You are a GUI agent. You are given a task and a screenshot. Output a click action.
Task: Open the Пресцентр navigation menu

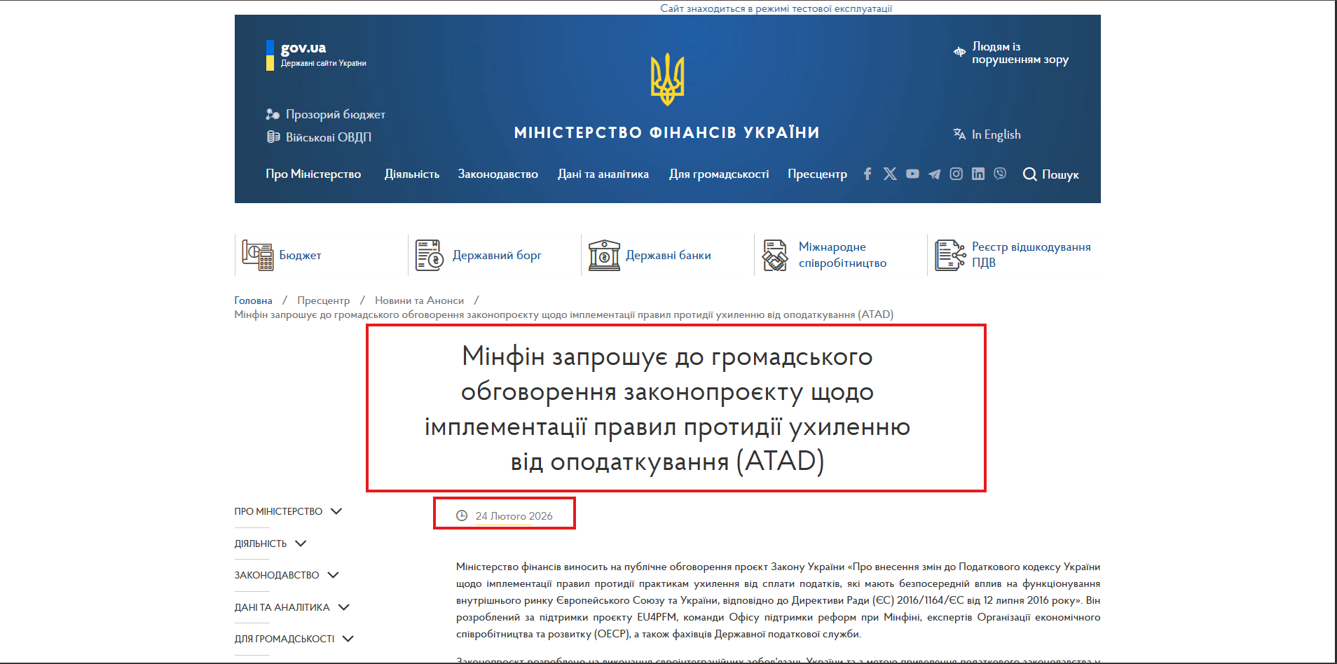coord(817,174)
